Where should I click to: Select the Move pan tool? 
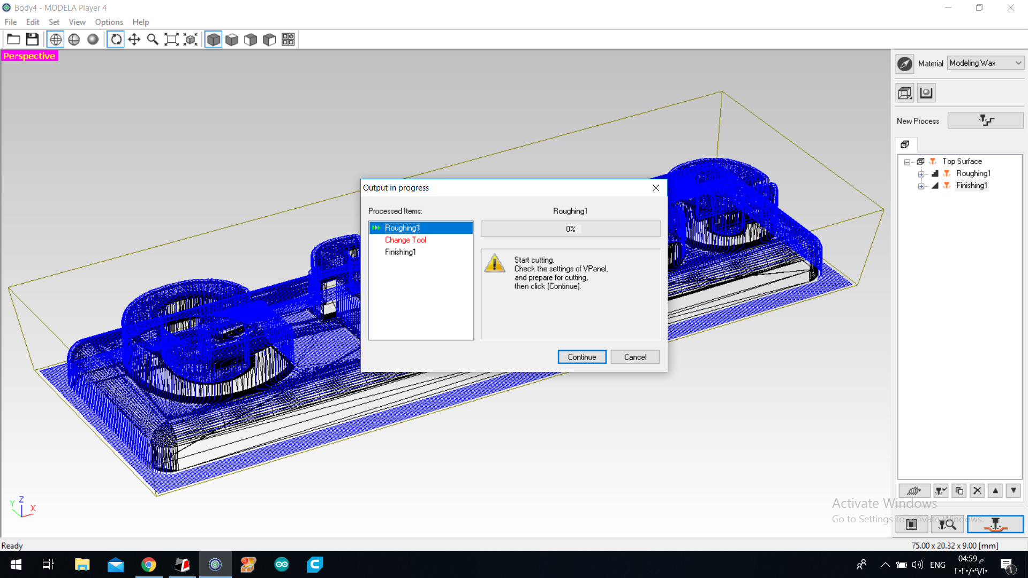[x=134, y=40]
